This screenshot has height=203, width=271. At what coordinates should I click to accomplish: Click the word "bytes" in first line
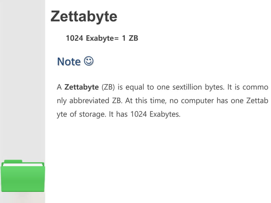point(215,87)
